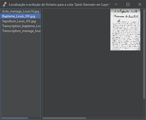The image size is (146, 120).
Task: Click the image viewer horizontal scrollbar thumb
Action: [64, 118]
